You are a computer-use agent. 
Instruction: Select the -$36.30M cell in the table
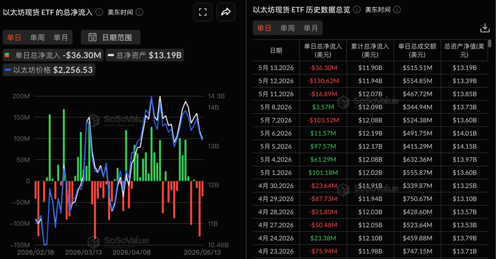pyautogui.click(x=323, y=68)
